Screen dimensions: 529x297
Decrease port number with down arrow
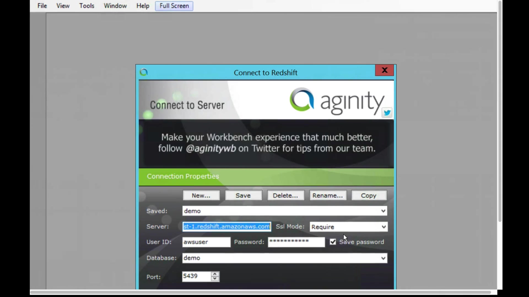[x=215, y=279]
